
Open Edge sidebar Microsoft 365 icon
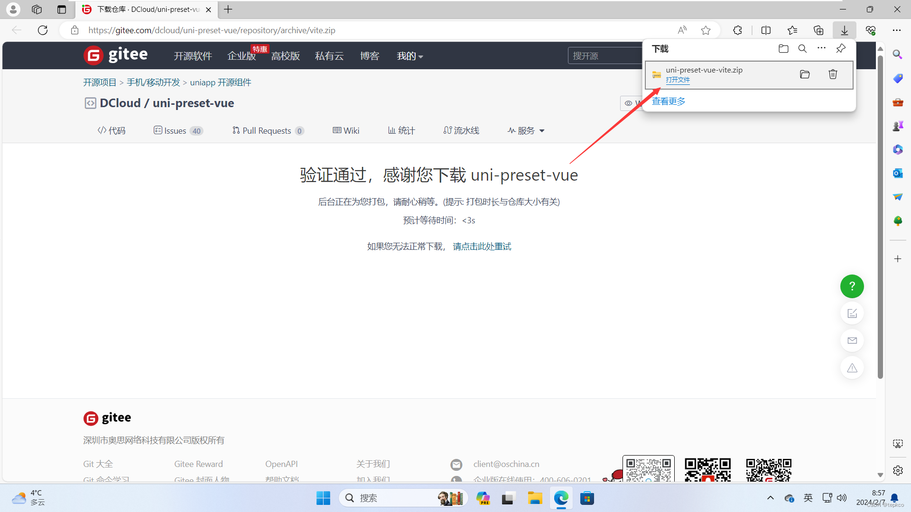(x=898, y=149)
